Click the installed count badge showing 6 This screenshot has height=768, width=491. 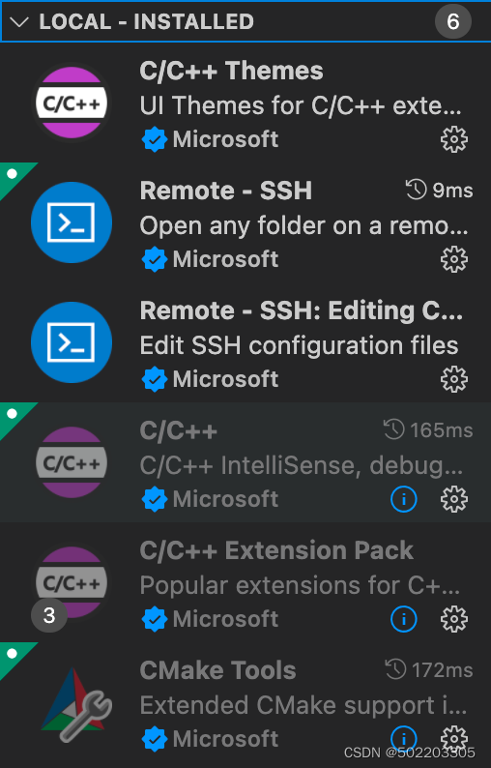(x=453, y=21)
